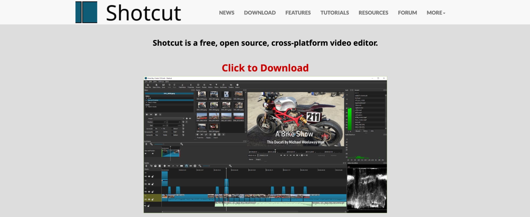Image resolution: width=530 pixels, height=217 pixels.
Task: Open the File menu in Shotcut
Action: 146,82
